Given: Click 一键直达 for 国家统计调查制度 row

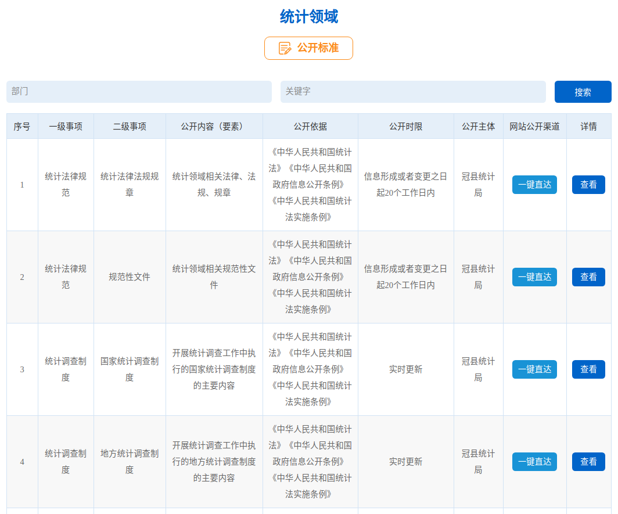Looking at the screenshot, I should [x=534, y=369].
